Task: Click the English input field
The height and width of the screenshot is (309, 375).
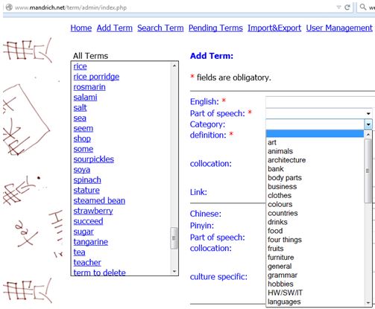Action: 320,102
